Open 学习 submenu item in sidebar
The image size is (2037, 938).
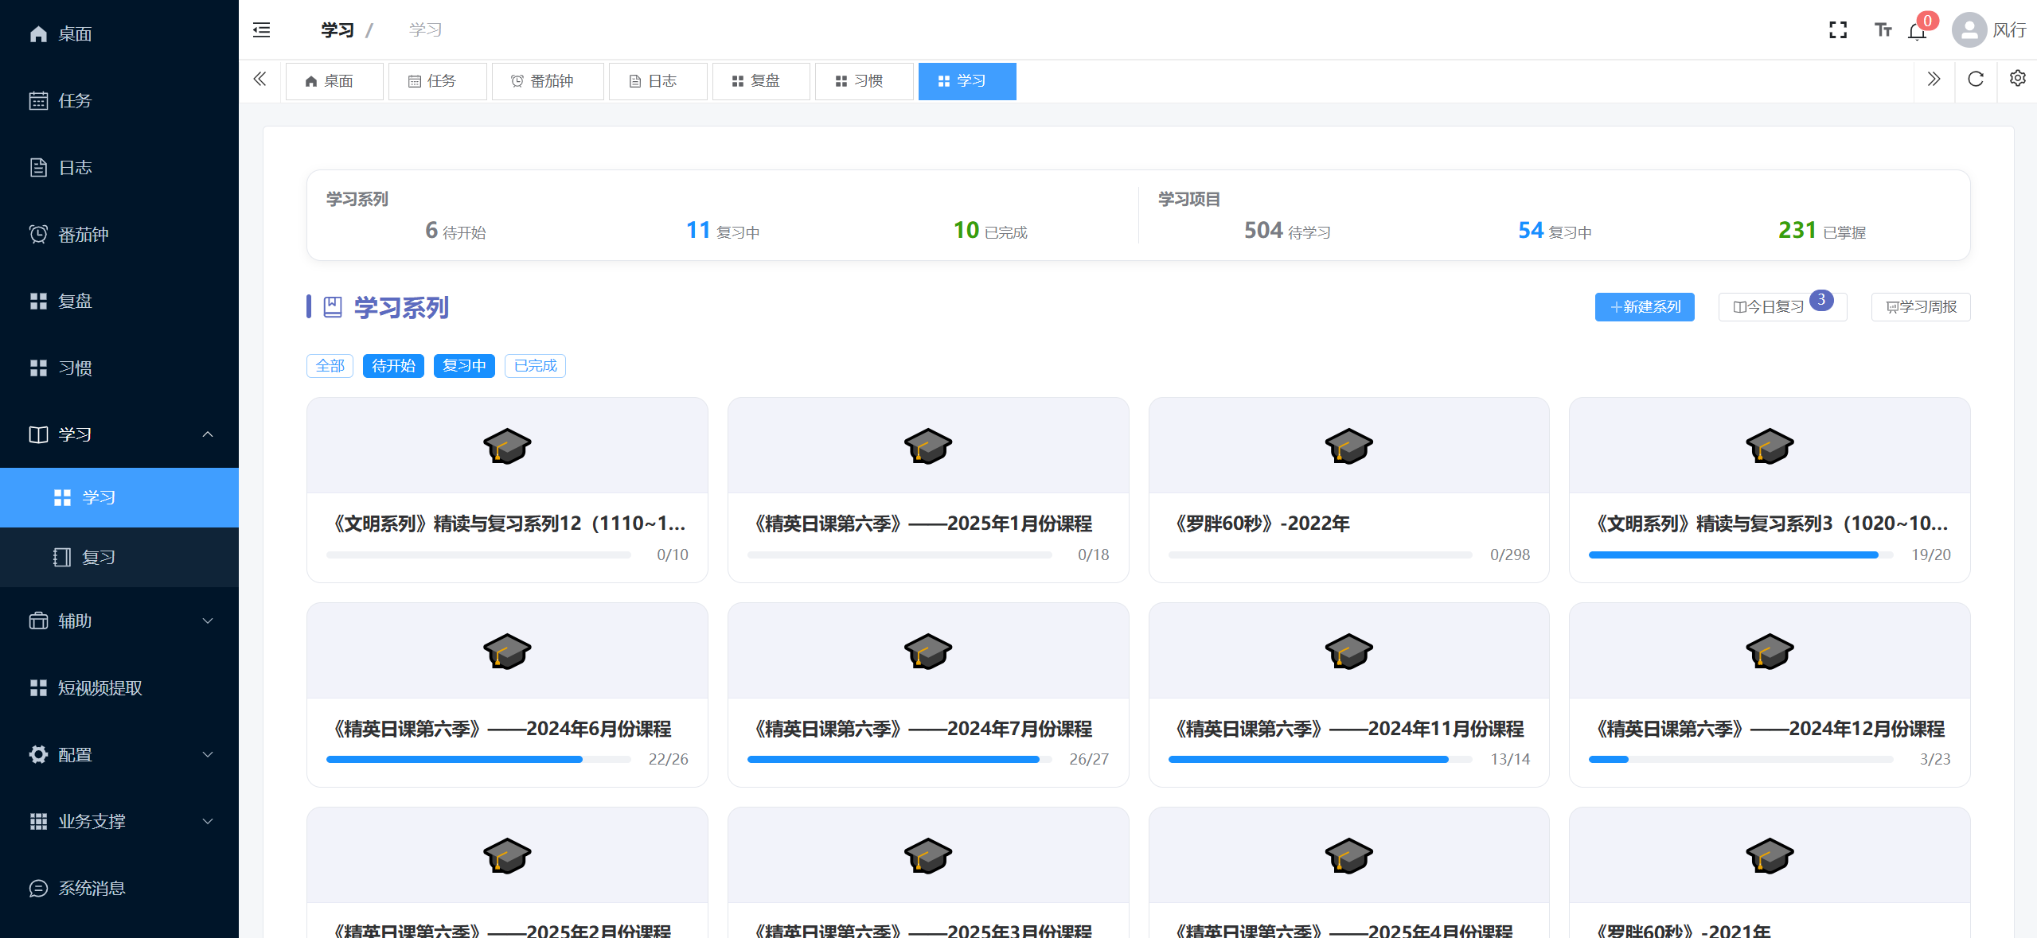tap(119, 497)
